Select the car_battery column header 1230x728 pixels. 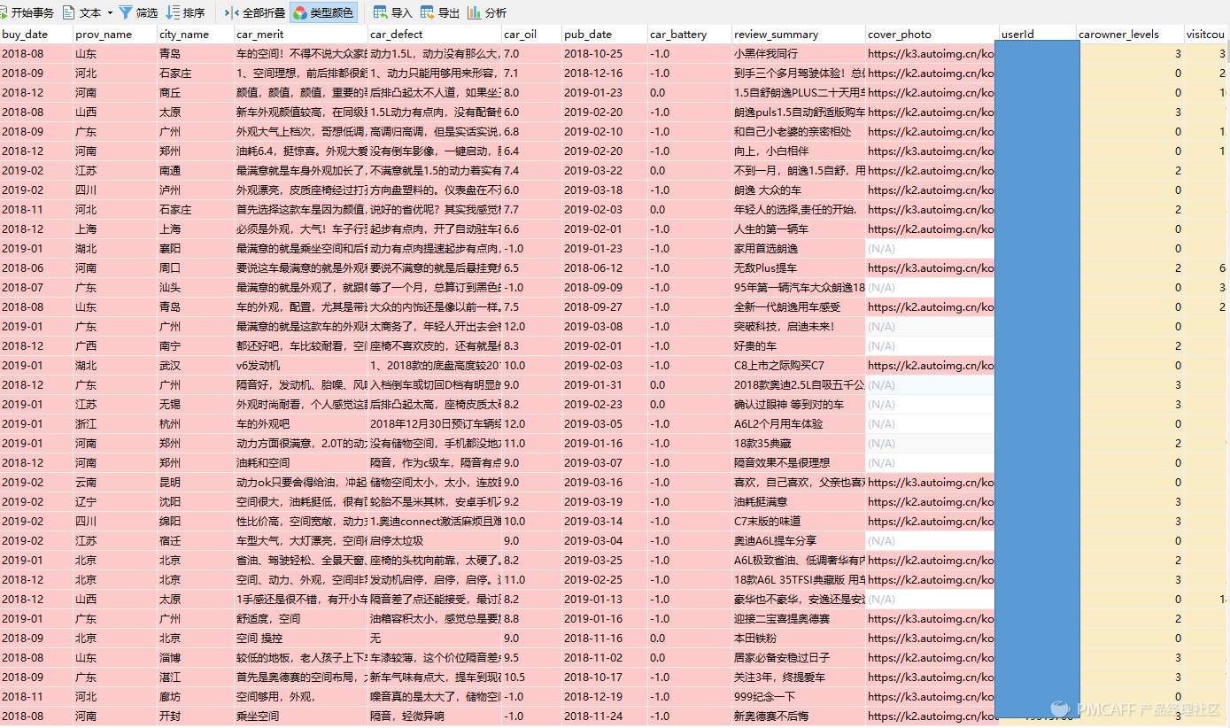pos(690,35)
